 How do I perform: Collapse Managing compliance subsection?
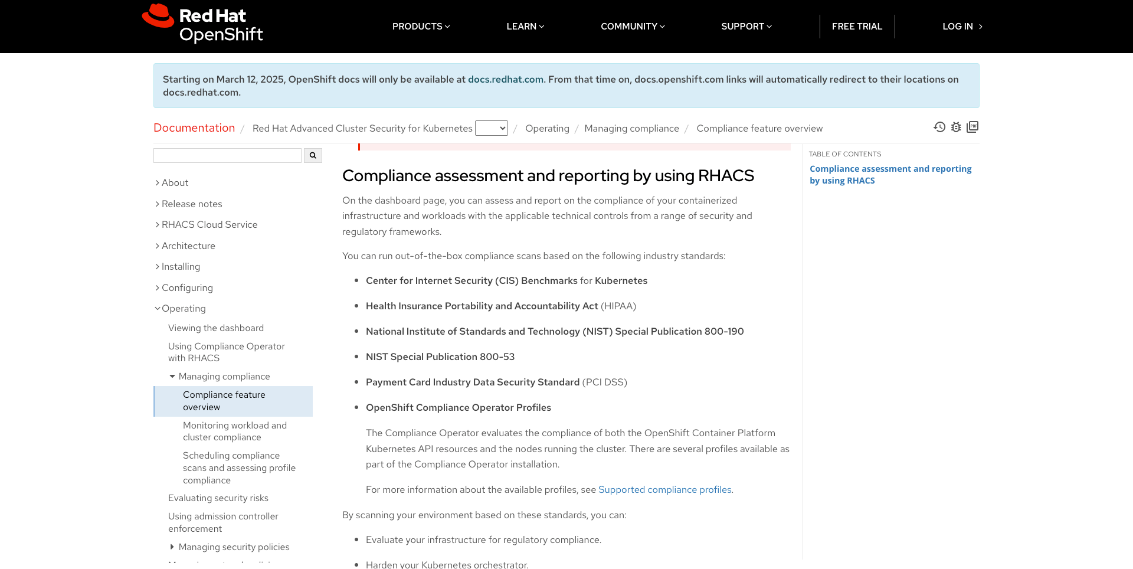[220, 377]
